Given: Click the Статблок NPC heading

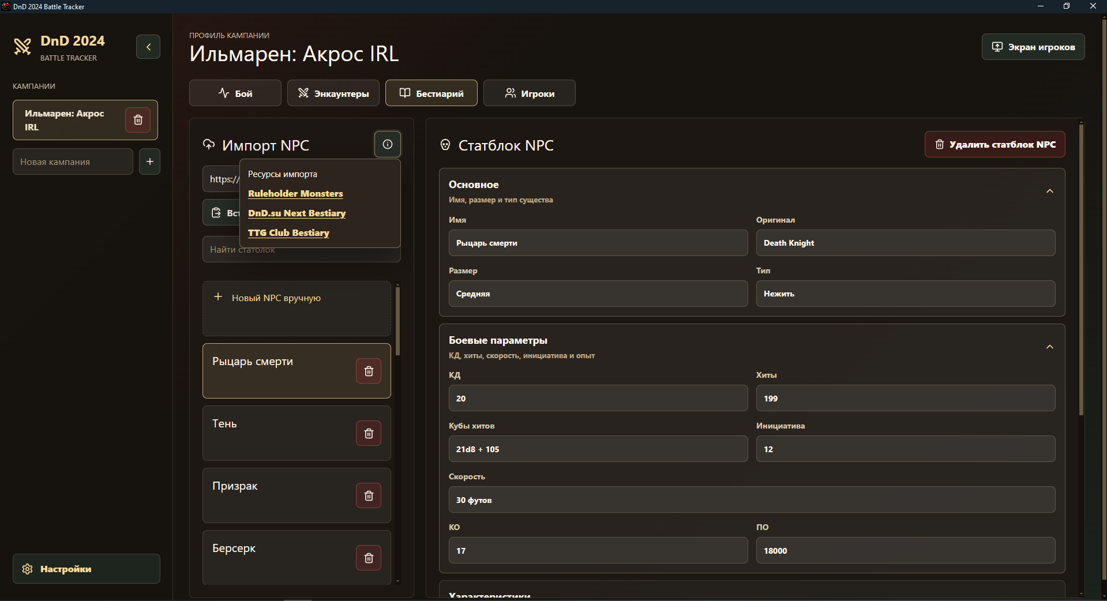Looking at the screenshot, I should click(506, 145).
